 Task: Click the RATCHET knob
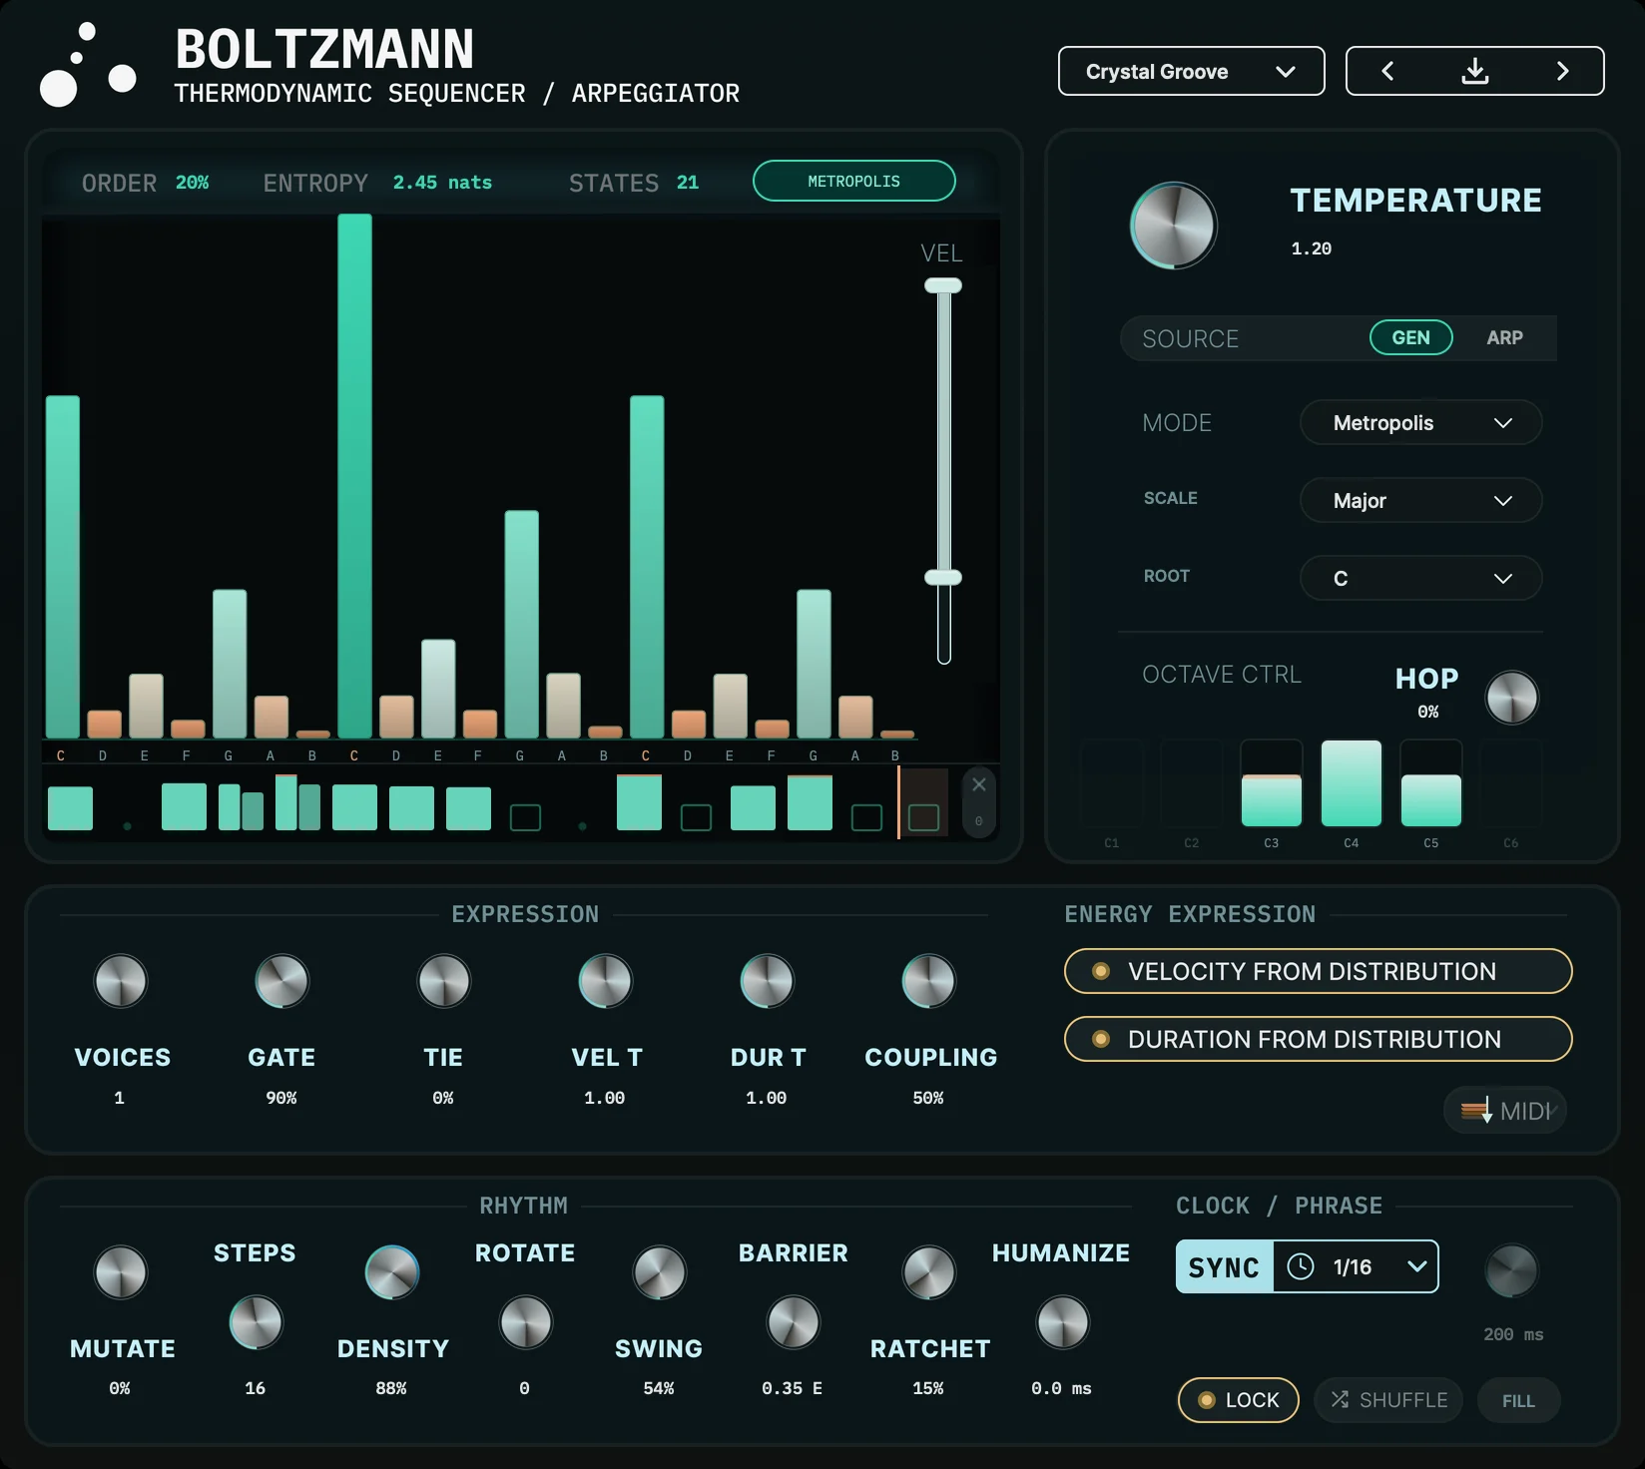click(929, 1272)
